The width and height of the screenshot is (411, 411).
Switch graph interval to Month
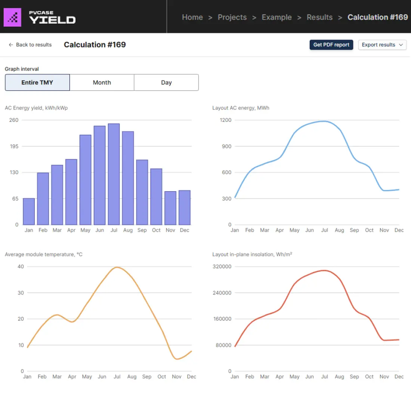point(102,82)
